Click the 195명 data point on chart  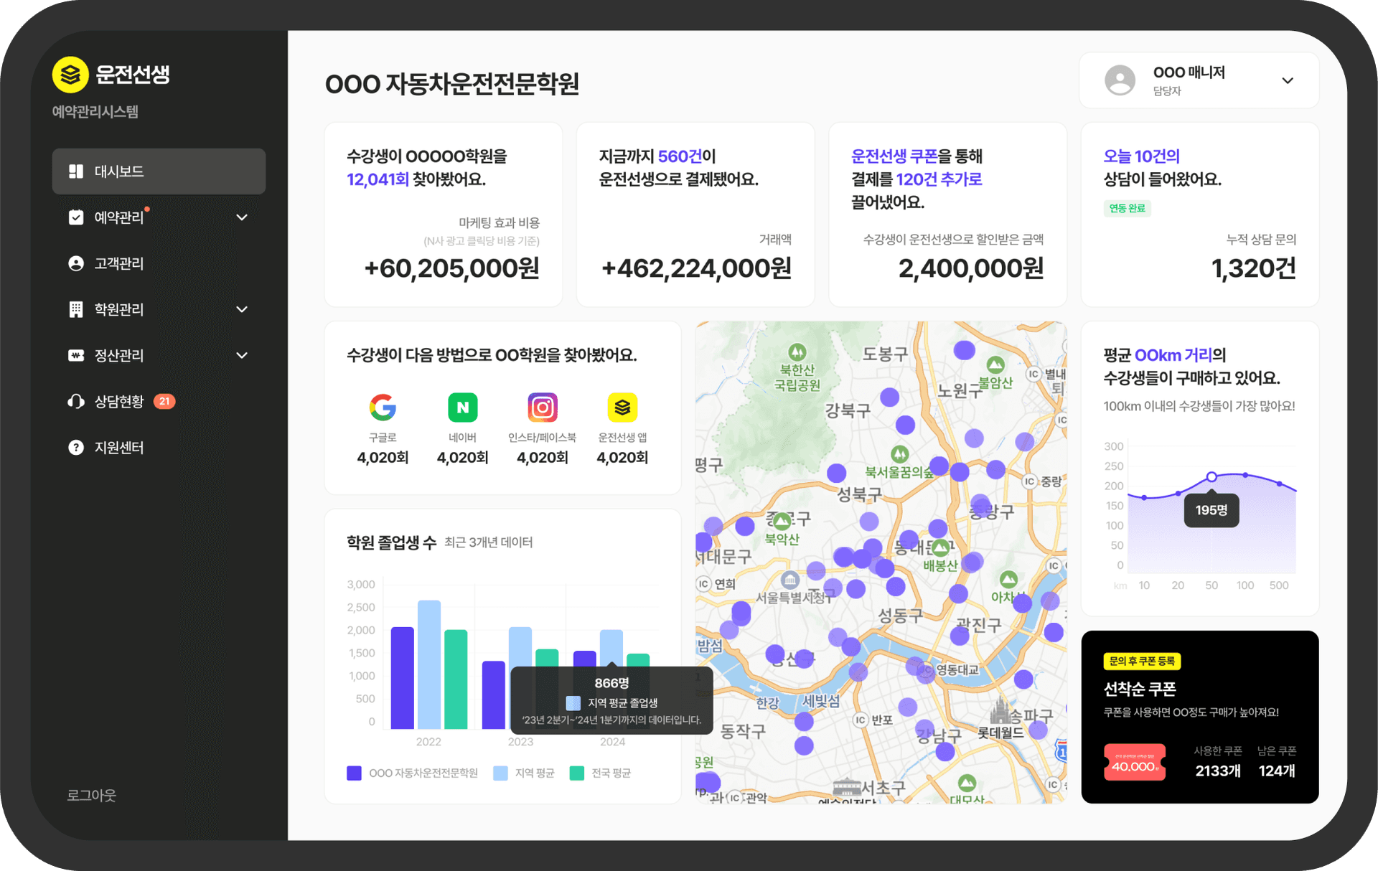coord(1211,476)
